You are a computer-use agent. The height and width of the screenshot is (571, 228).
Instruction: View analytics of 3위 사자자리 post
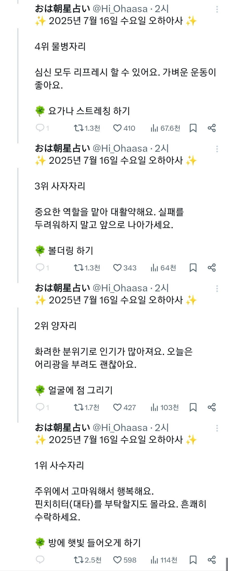coord(154,268)
